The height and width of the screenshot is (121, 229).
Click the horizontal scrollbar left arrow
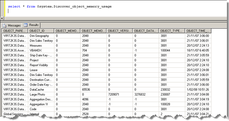[x=2, y=19]
